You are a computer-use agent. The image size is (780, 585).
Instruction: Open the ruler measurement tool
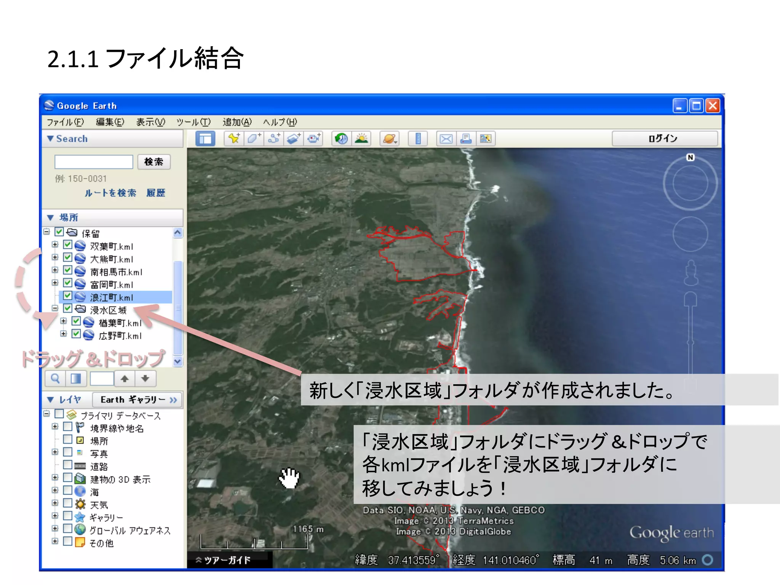coord(418,139)
